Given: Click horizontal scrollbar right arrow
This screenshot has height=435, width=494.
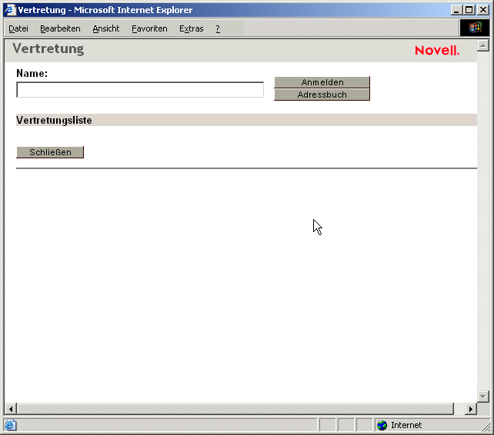Looking at the screenshot, I should pos(471,409).
